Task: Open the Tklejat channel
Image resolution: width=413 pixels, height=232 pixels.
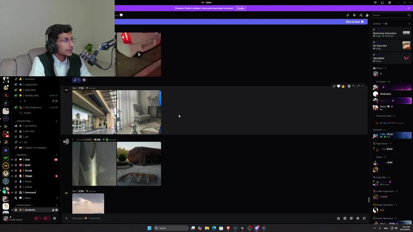Action: tap(35, 176)
